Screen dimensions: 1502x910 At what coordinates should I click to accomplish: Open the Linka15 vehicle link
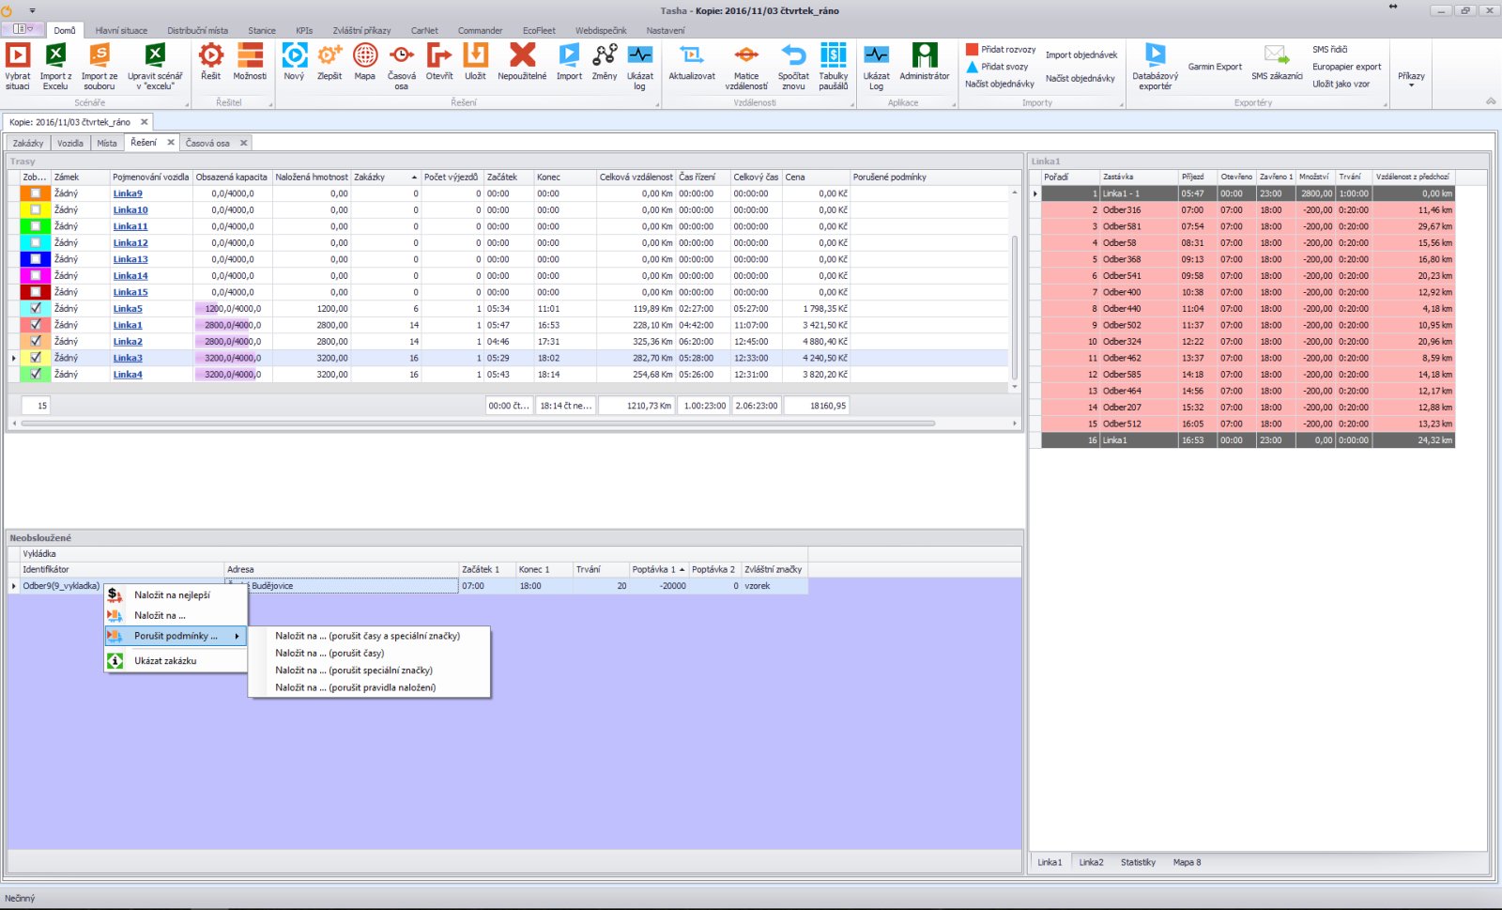(130, 292)
